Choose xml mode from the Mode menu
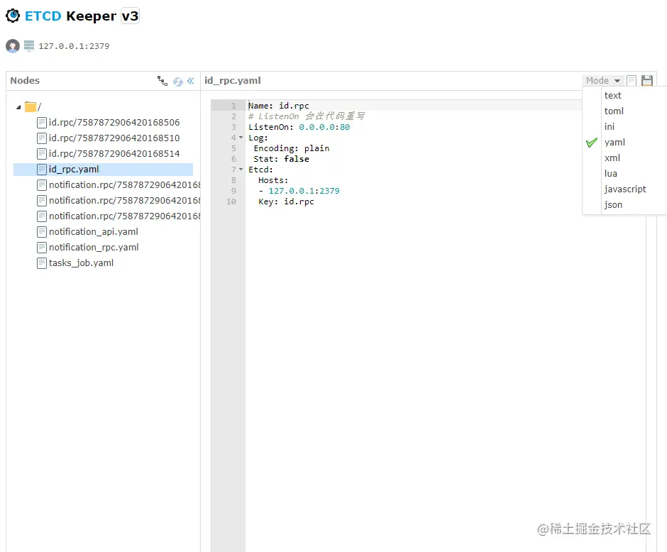Viewport: 667px width, 552px height. 612,158
